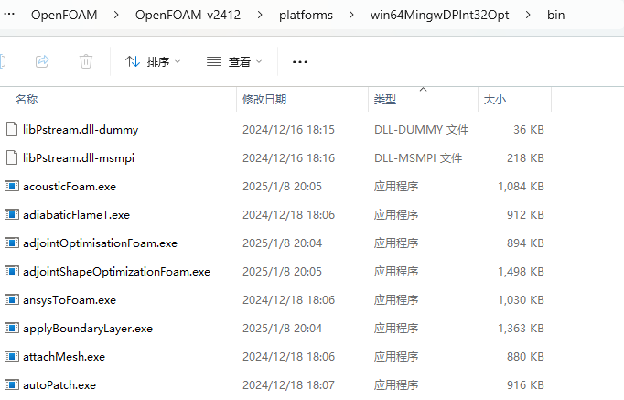624x400 pixels.
Task: Go to win64MingwDPInt32Opt breadcrumb folder
Action: [x=439, y=16]
